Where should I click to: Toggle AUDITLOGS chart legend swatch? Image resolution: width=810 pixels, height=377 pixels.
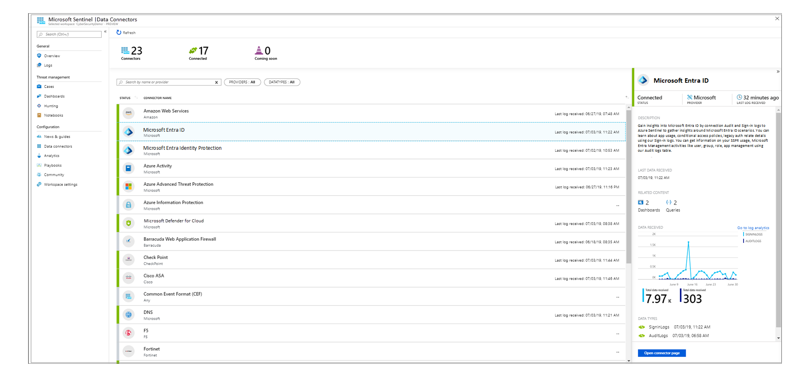pyautogui.click(x=744, y=241)
